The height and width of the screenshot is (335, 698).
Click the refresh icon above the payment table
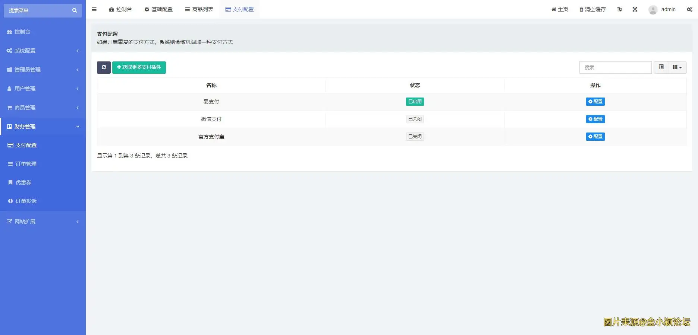(104, 67)
